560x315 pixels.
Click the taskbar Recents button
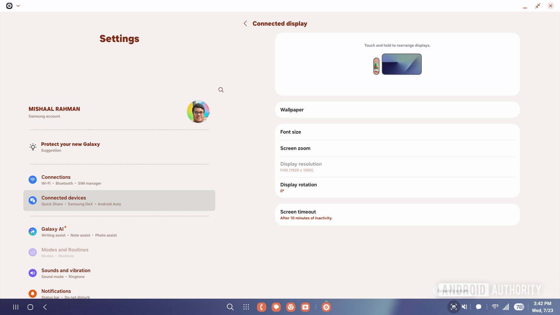tap(16, 307)
